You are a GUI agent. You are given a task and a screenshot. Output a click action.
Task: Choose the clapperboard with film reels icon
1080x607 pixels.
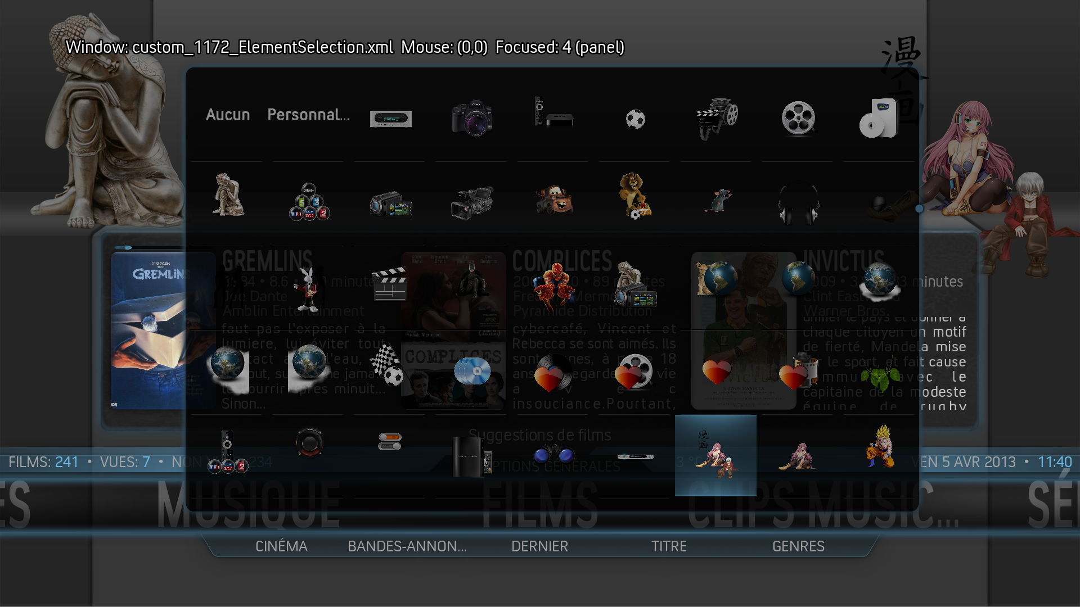(x=717, y=118)
